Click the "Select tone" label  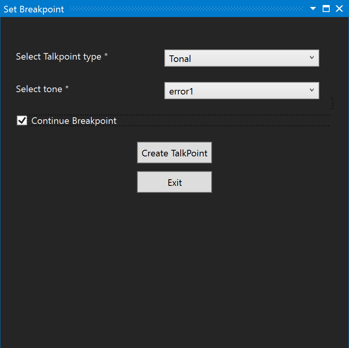[39, 89]
